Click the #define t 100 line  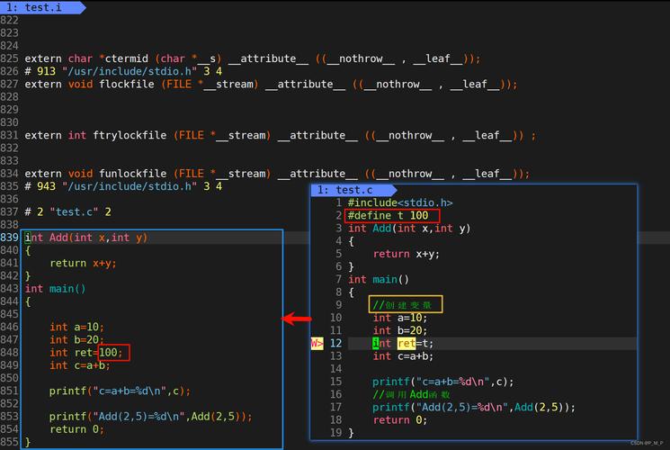point(392,216)
